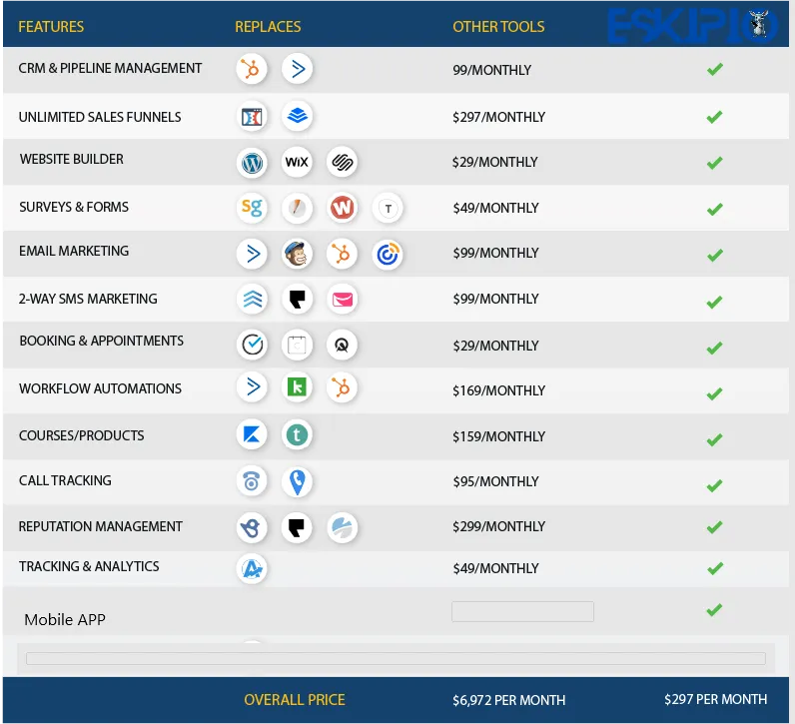
Task: Click pink envelope icon in SMS Marketing row
Action: [343, 299]
